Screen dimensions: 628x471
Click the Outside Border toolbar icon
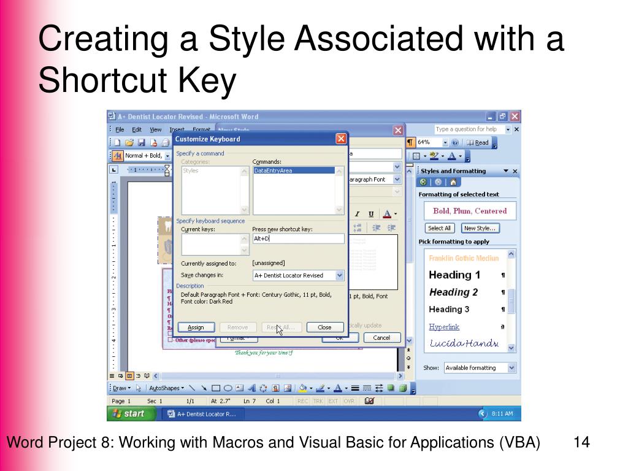416,156
